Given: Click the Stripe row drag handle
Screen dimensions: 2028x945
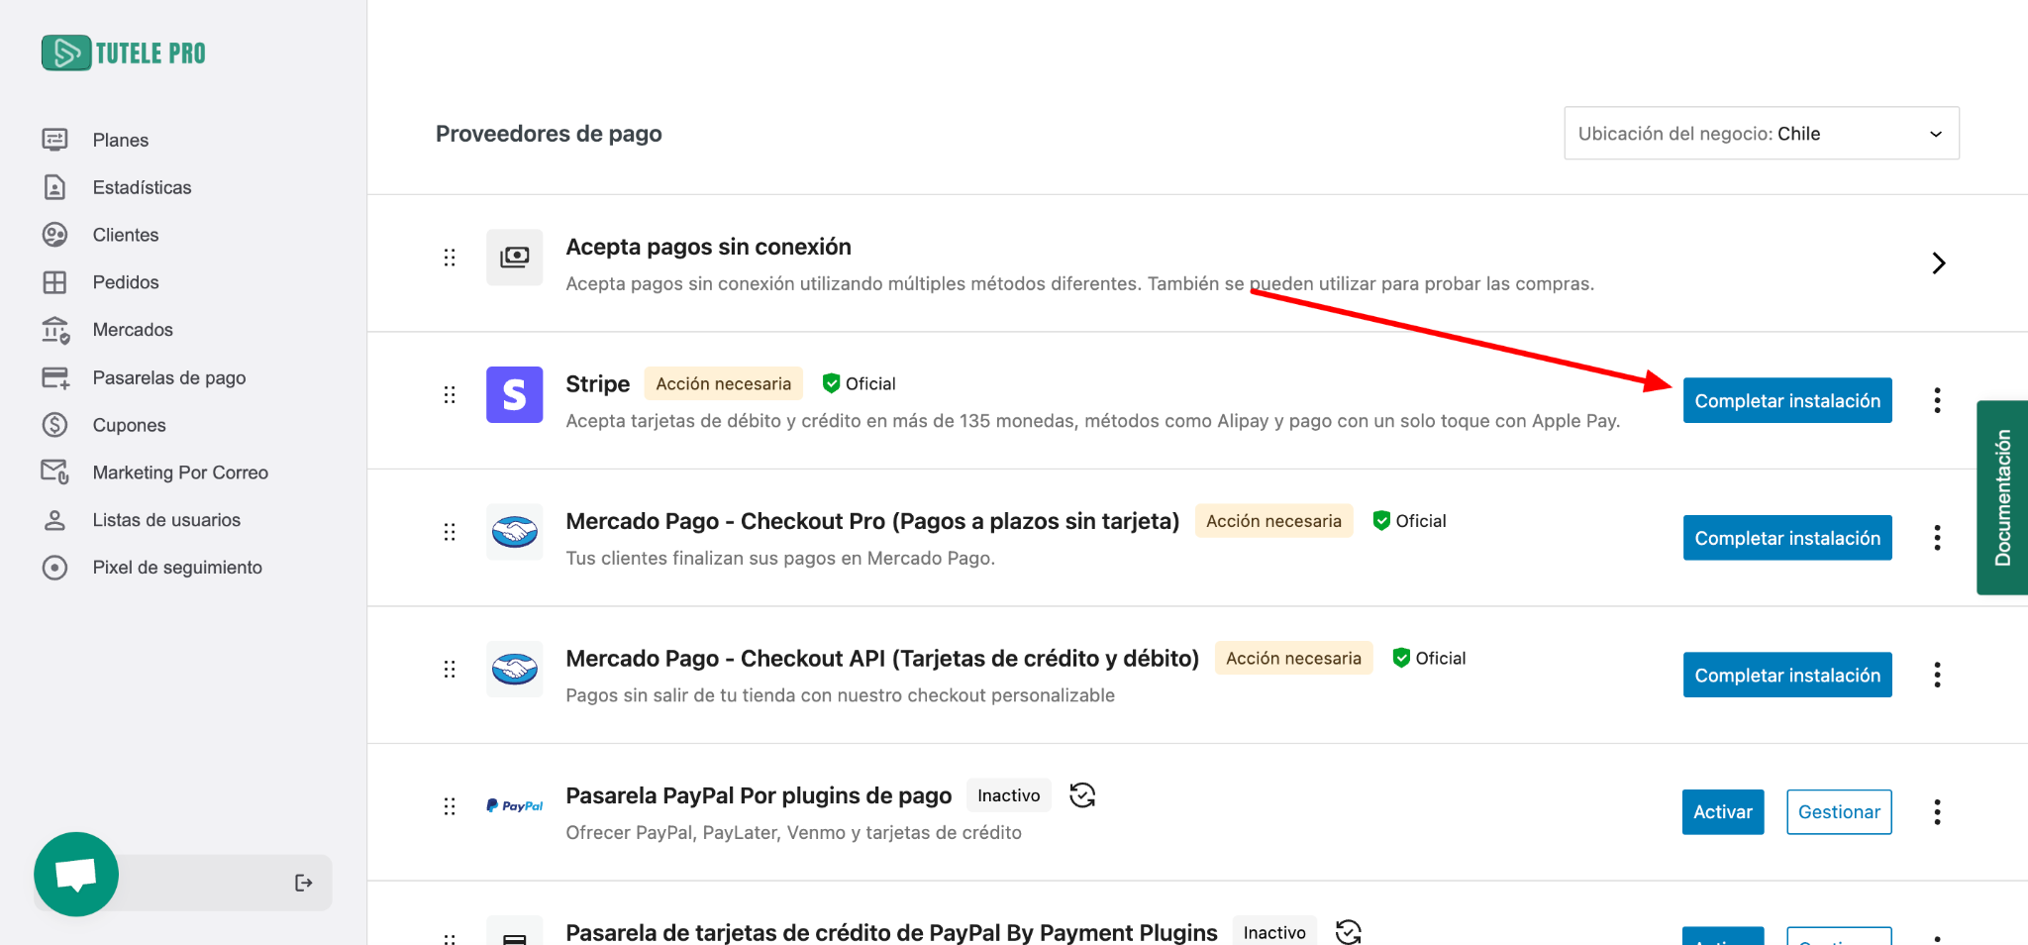Looking at the screenshot, I should [x=450, y=395].
